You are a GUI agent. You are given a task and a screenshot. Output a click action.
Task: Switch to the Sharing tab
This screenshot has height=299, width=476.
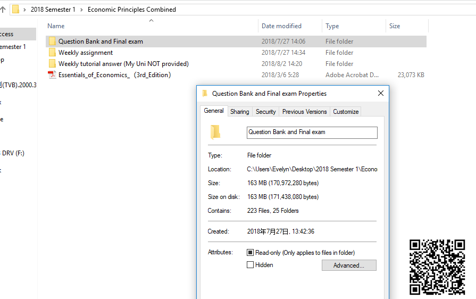click(239, 112)
